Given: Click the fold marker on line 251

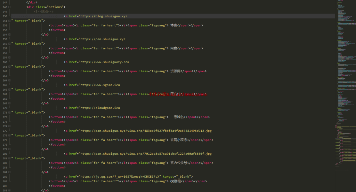Looking at the screenshot, I should click(9, 21).
